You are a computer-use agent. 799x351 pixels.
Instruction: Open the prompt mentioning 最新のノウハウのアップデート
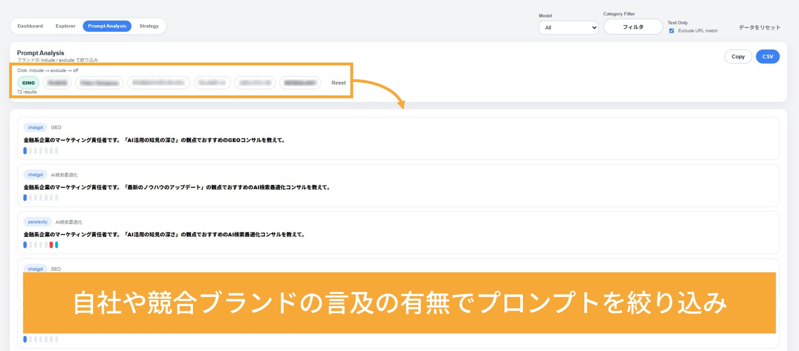point(177,187)
